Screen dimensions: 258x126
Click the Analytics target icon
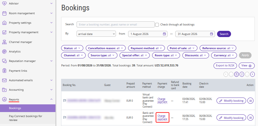(x=4, y=52)
